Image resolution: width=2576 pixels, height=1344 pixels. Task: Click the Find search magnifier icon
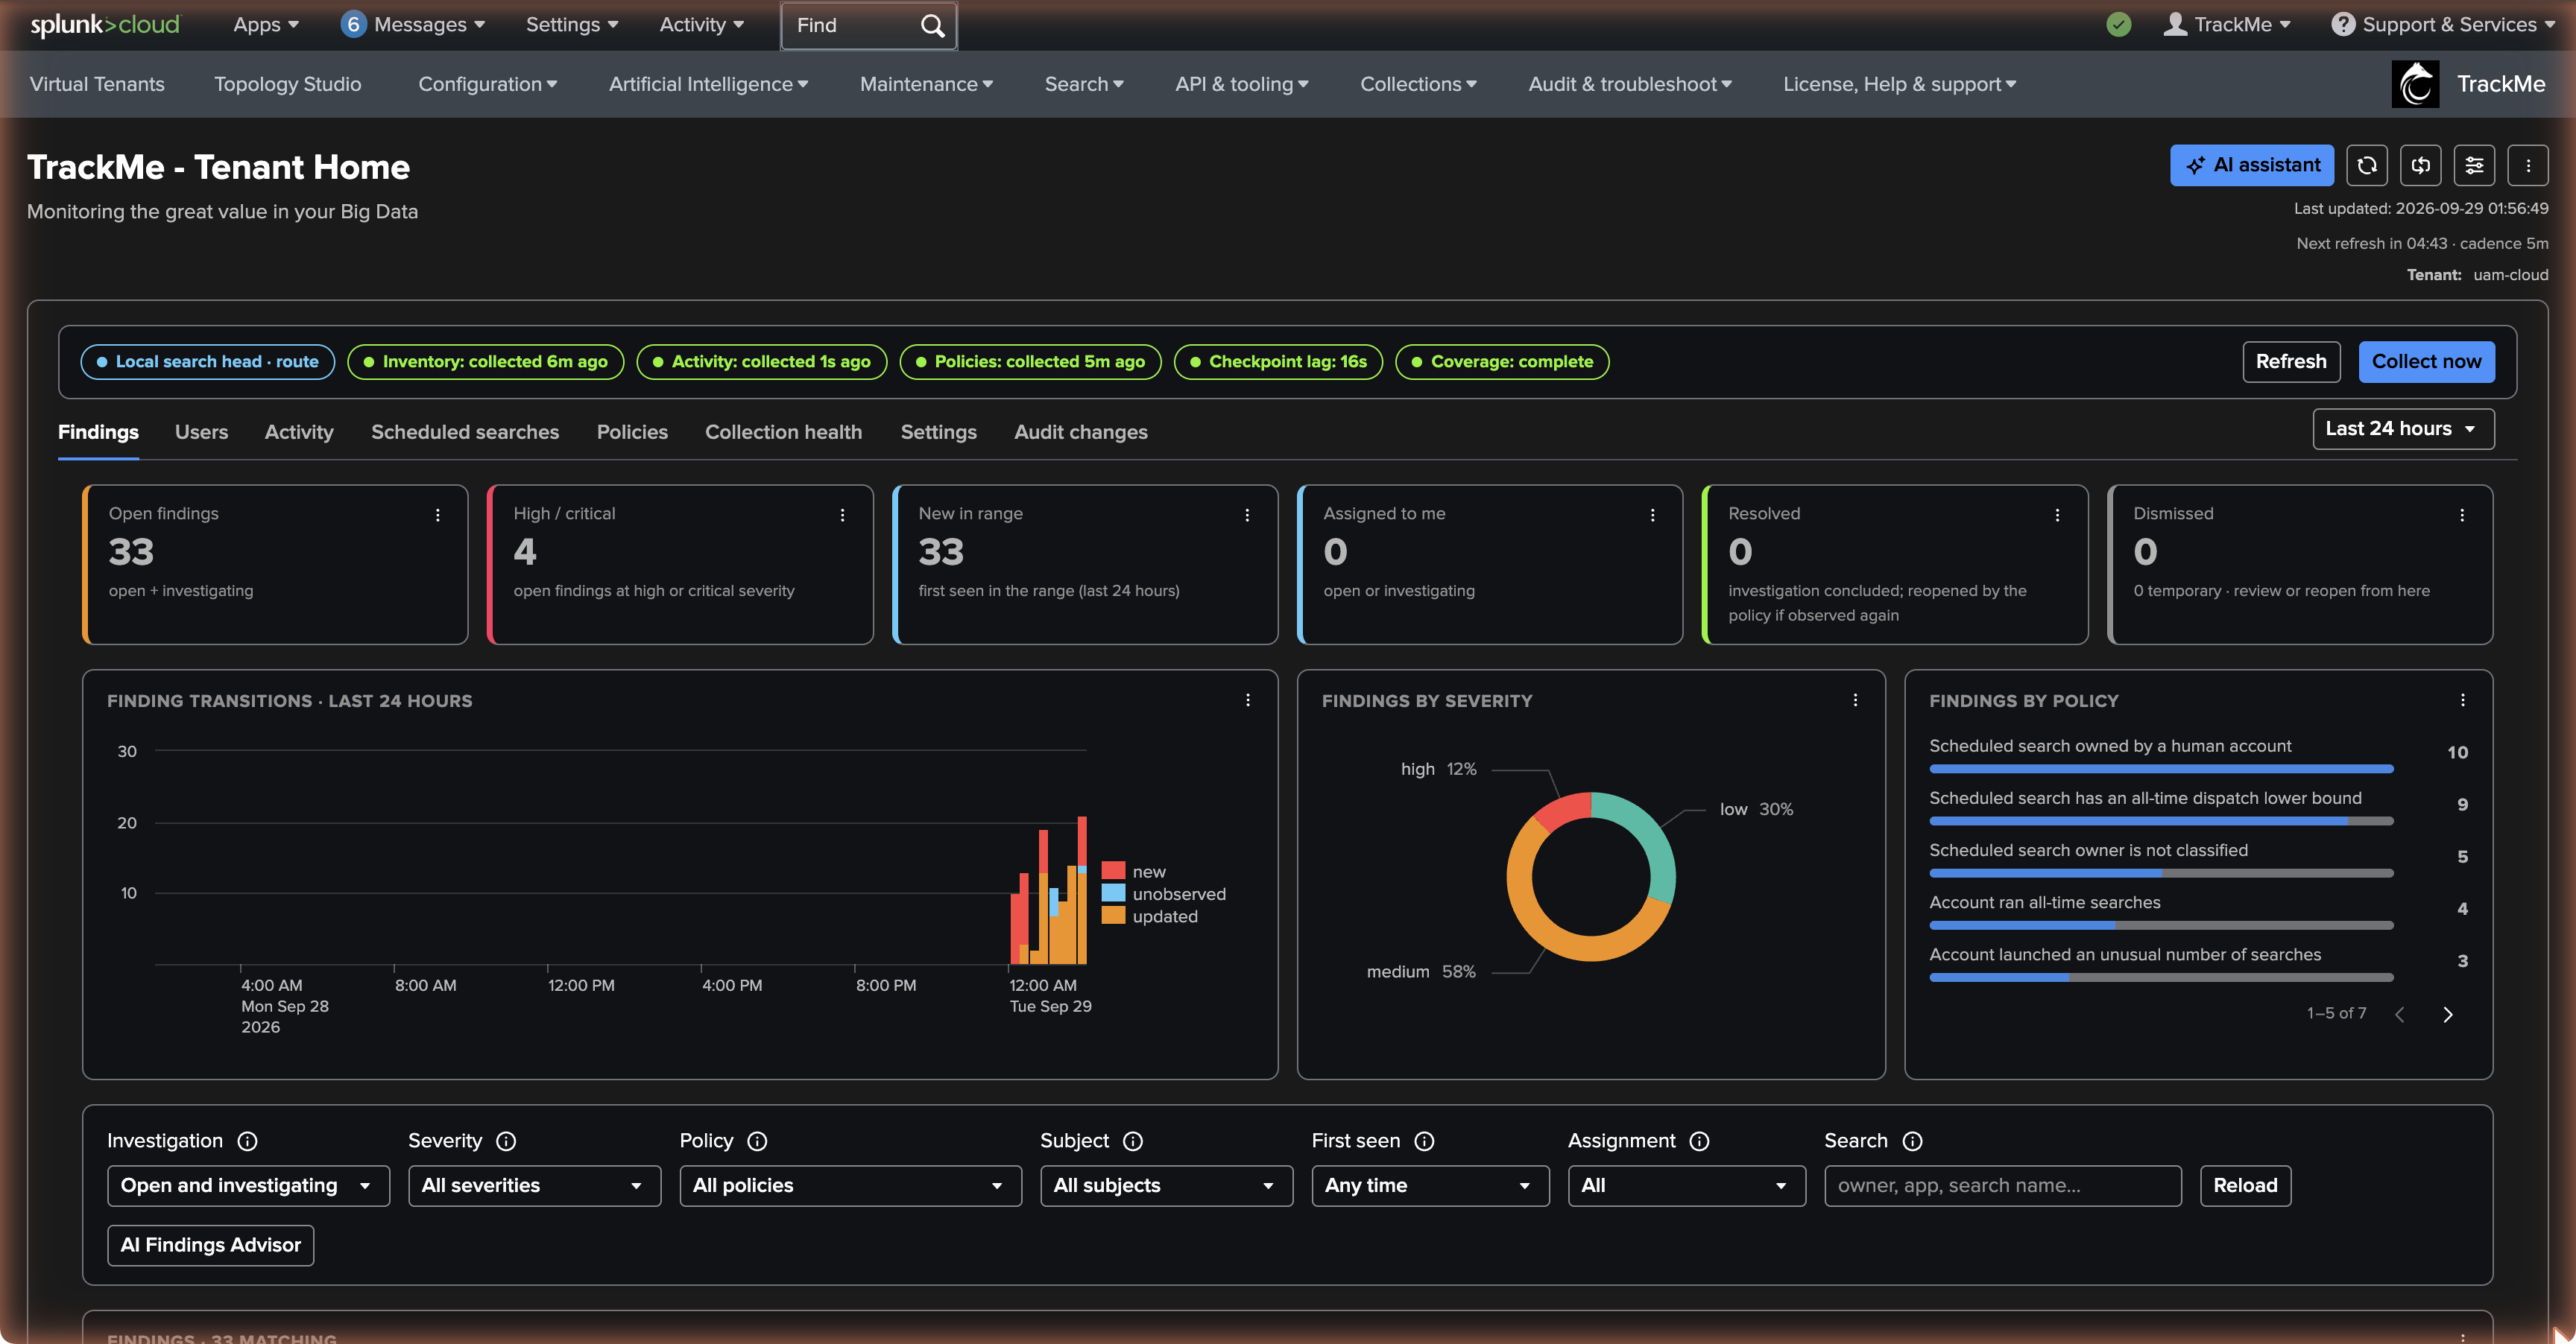pyautogui.click(x=932, y=26)
